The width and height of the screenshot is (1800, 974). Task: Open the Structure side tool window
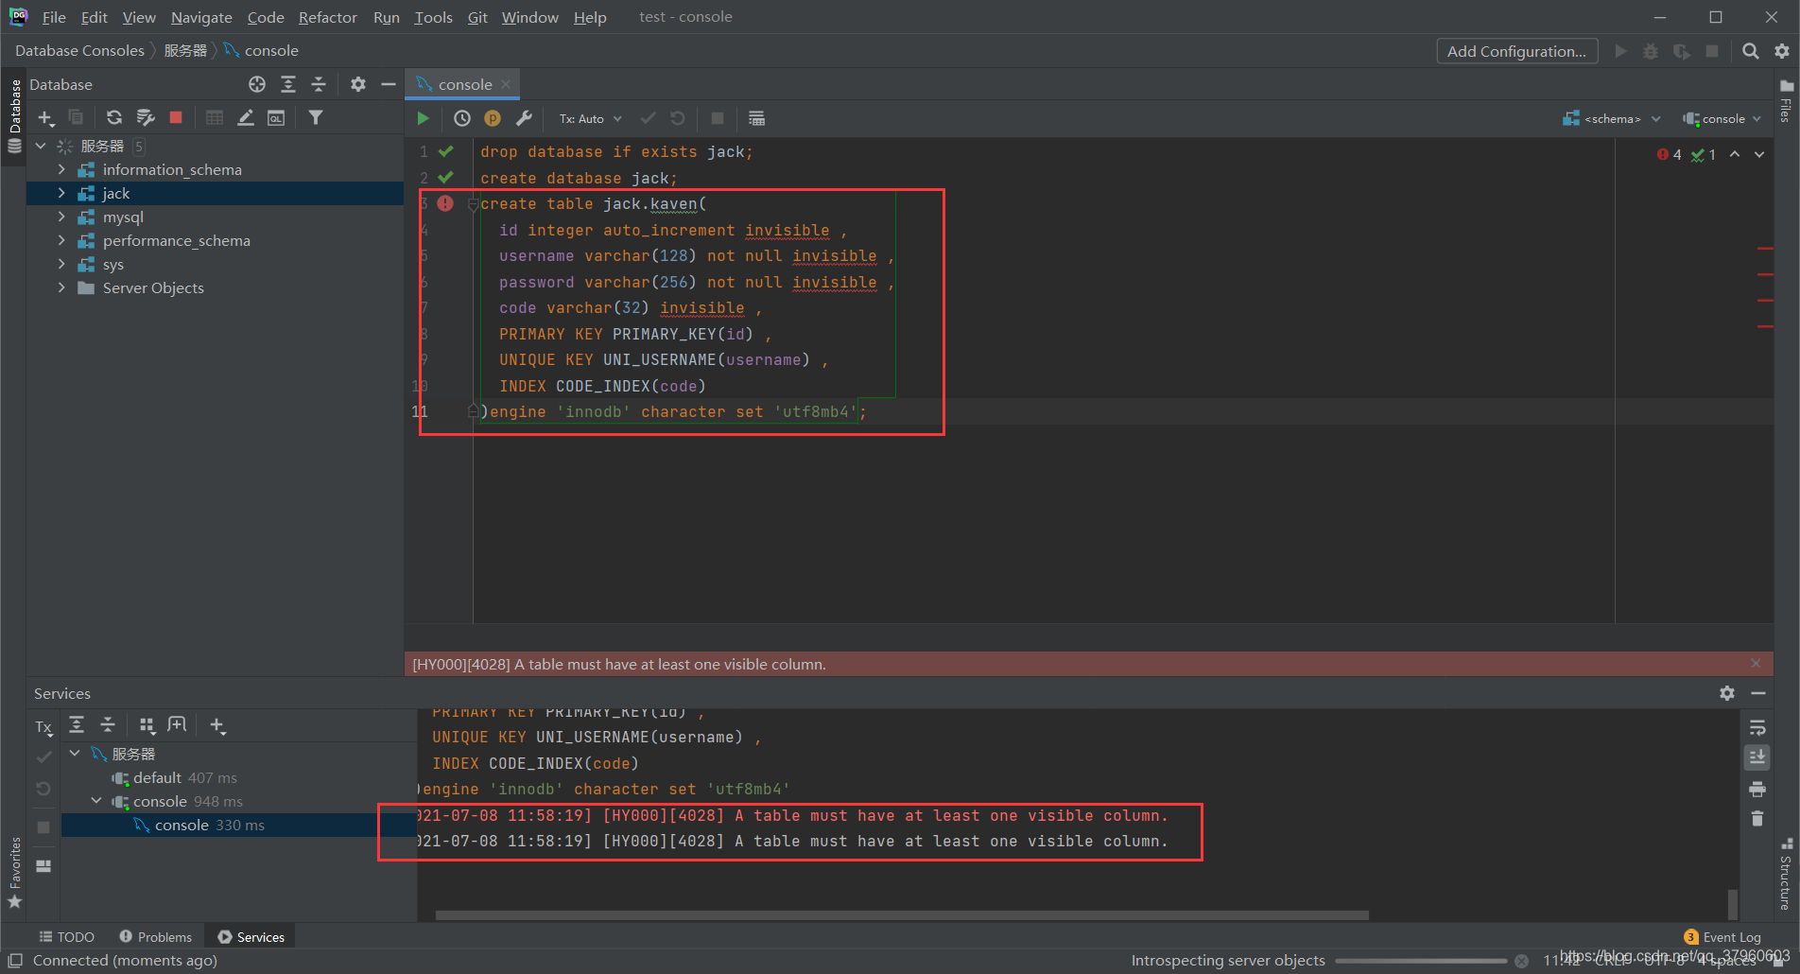[x=1786, y=874]
